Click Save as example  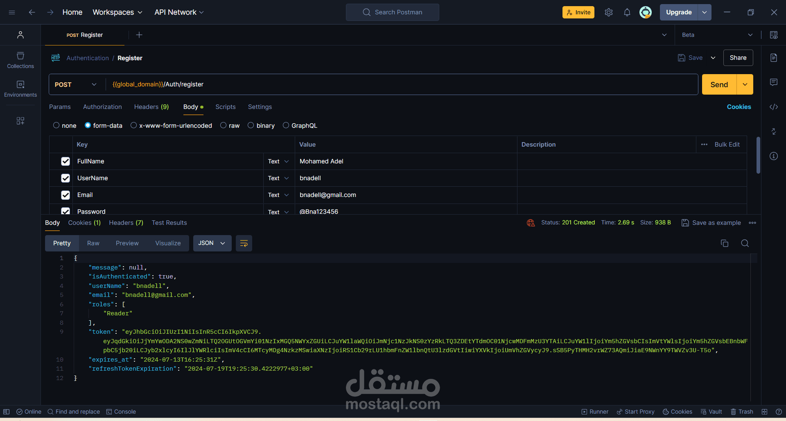tap(711, 223)
